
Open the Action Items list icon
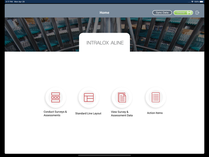(x=156, y=97)
